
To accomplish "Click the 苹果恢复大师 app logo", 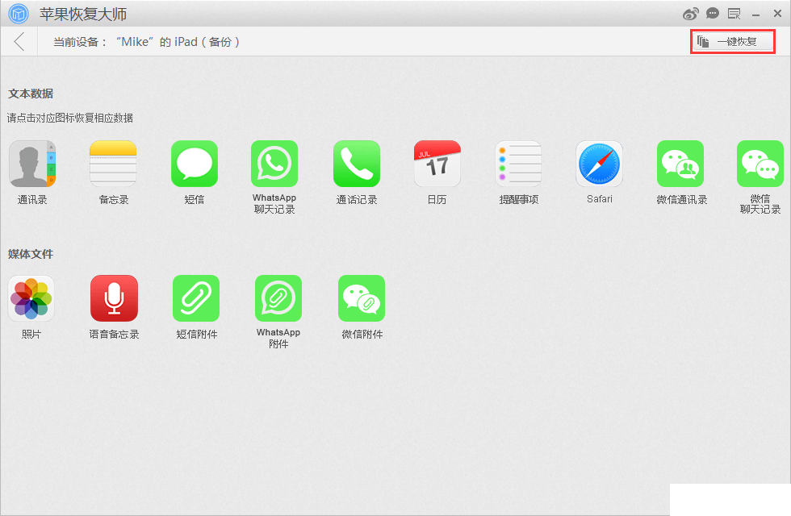I will [x=19, y=14].
